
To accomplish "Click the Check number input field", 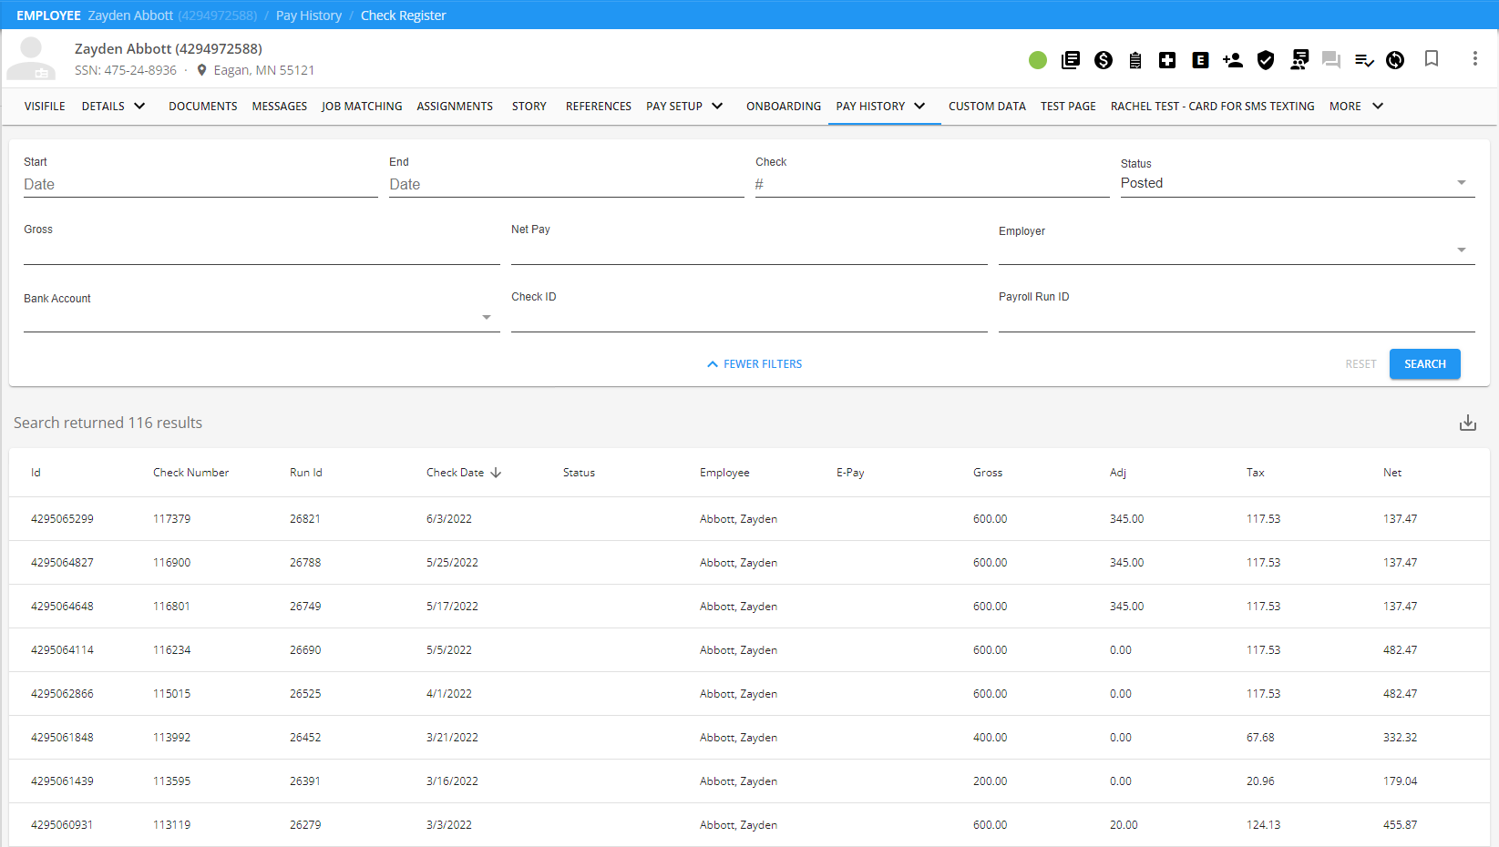I will click(x=931, y=184).
